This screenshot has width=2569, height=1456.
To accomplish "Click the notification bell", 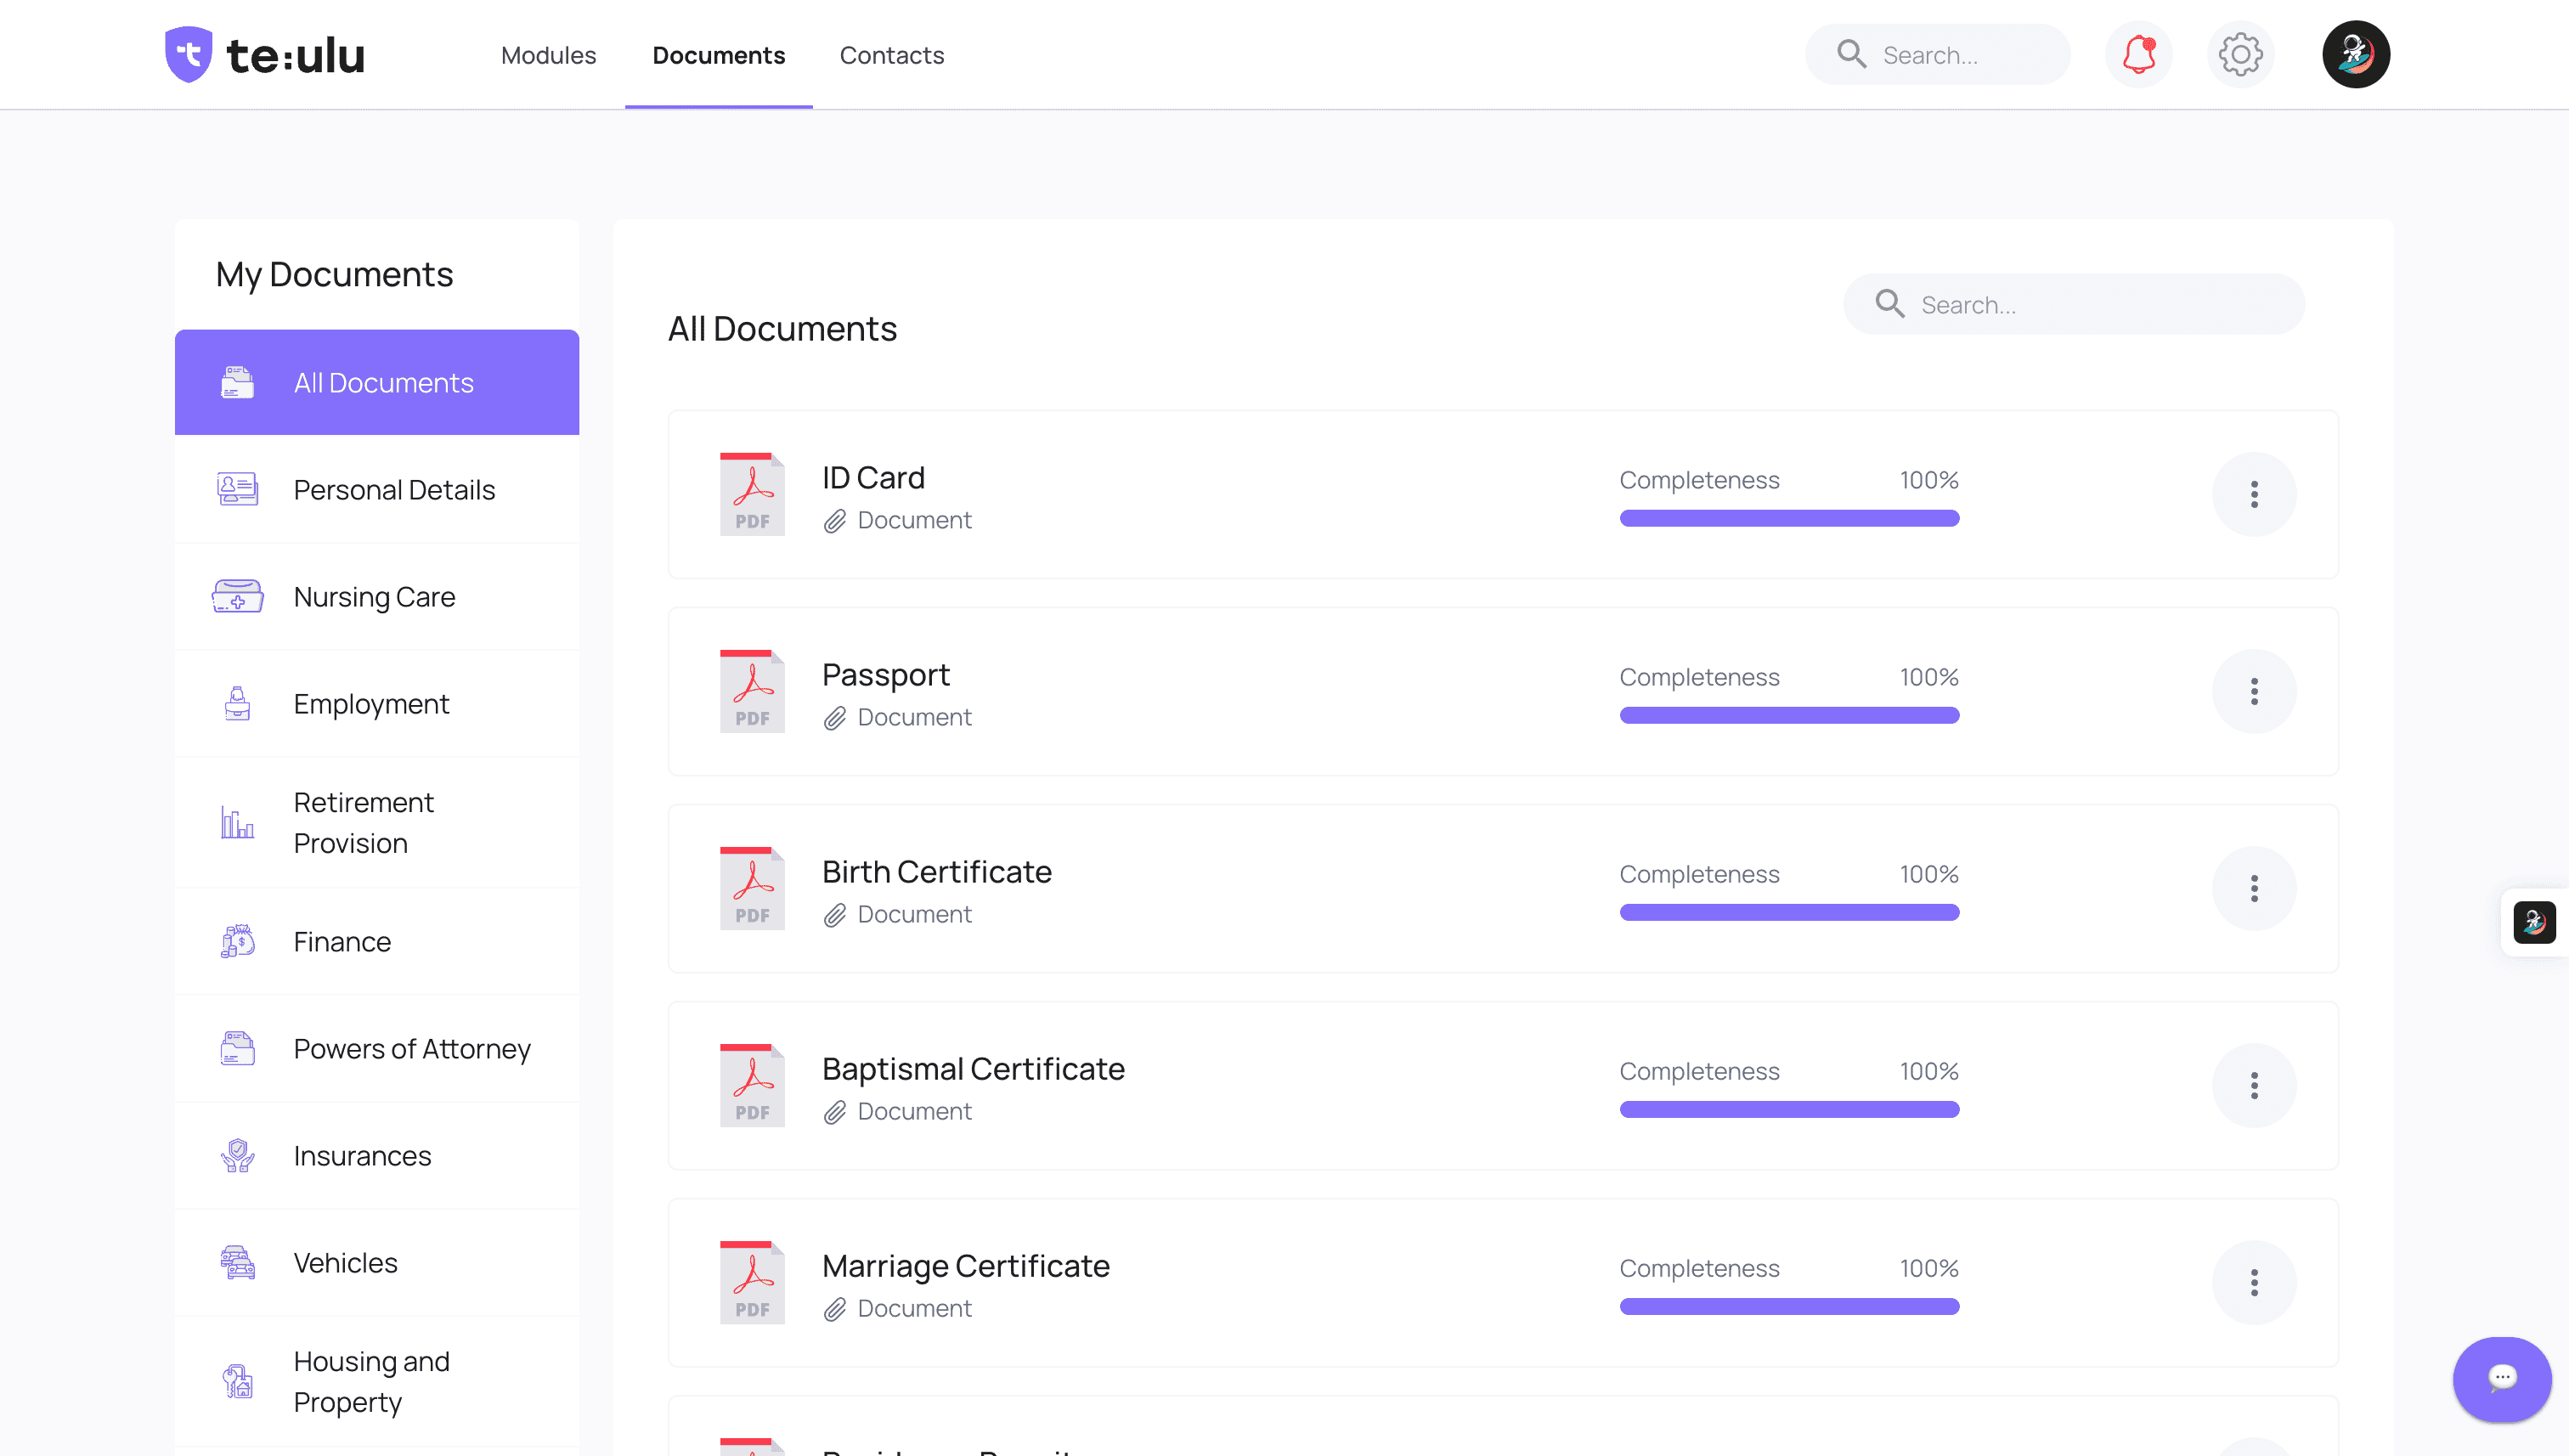I will tap(2139, 54).
